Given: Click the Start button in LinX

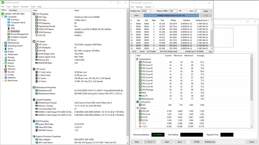Looking at the screenshot, I should point(136,15).
